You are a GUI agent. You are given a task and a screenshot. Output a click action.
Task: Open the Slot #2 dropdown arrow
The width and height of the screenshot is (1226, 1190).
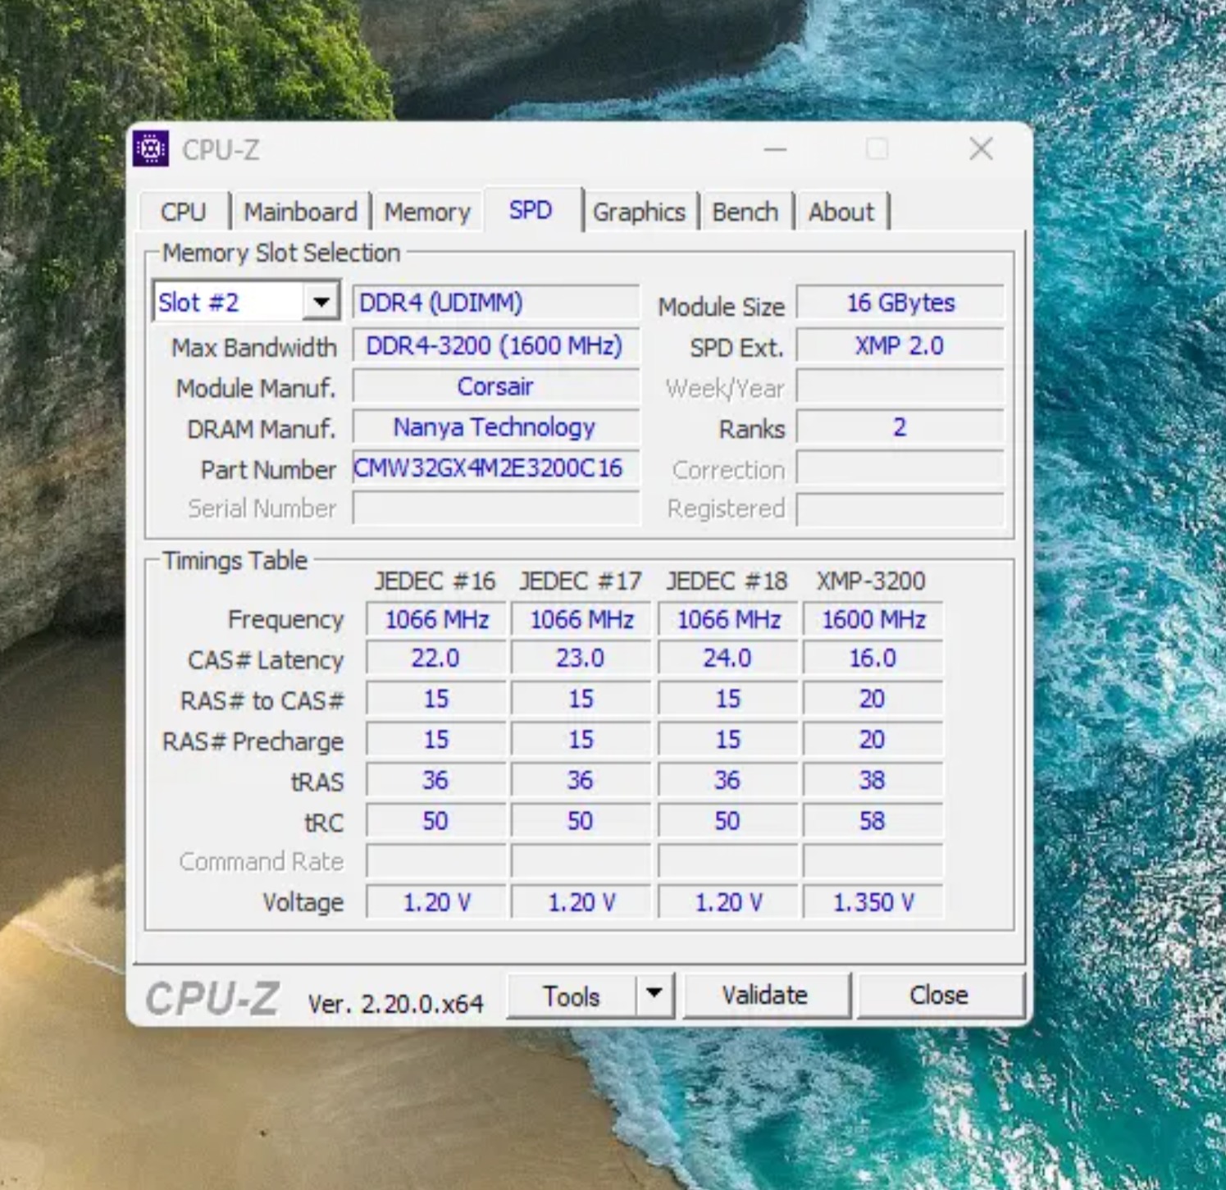click(x=321, y=303)
